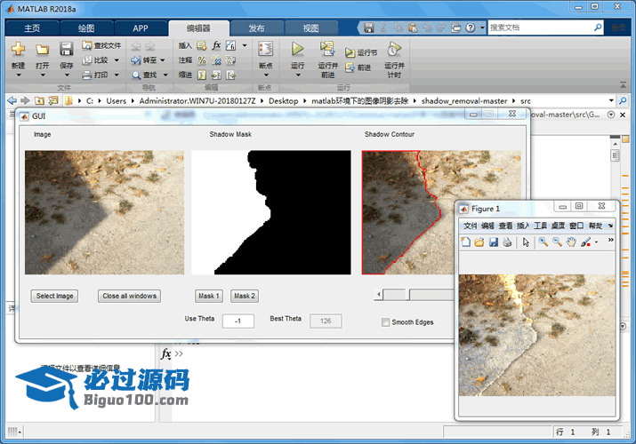Image resolution: width=636 pixels, height=444 pixels.
Task: Click the Open folder icon
Action: click(x=42, y=50)
